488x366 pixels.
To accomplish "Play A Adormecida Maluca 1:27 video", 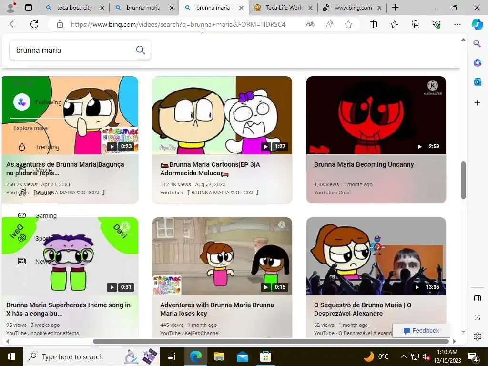I will 222,115.
